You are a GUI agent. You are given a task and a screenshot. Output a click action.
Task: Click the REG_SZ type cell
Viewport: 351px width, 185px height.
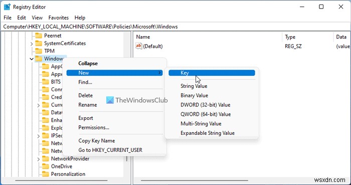tap(293, 46)
